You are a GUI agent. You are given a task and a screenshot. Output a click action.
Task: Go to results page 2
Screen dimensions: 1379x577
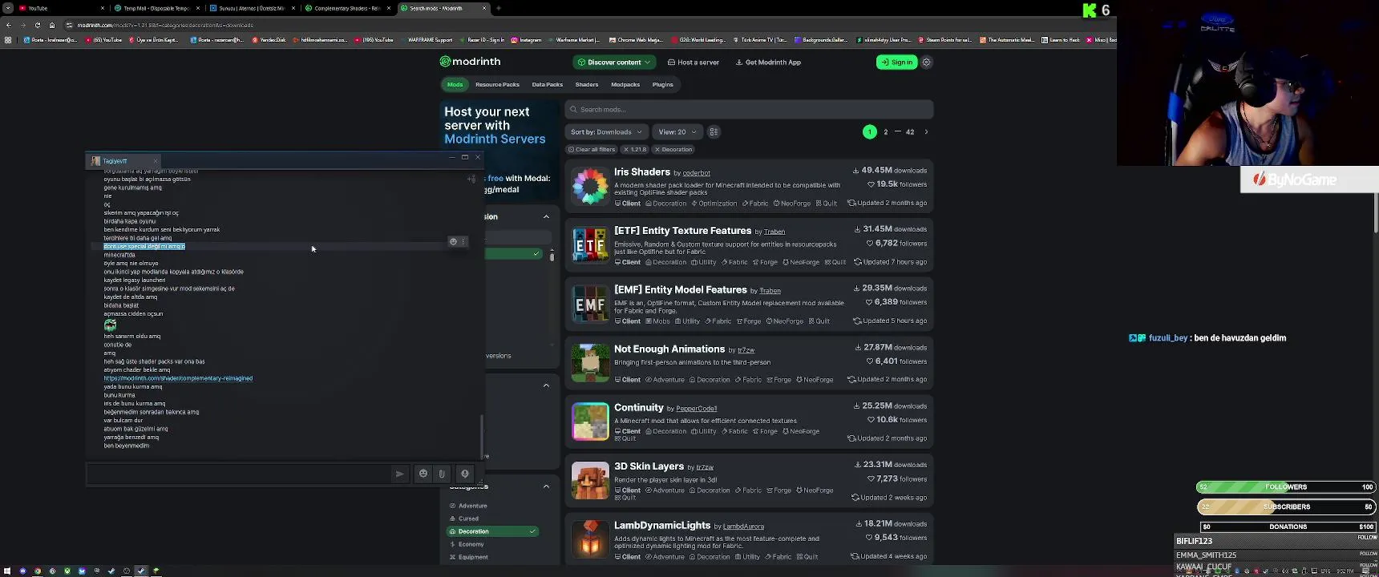pyautogui.click(x=886, y=131)
